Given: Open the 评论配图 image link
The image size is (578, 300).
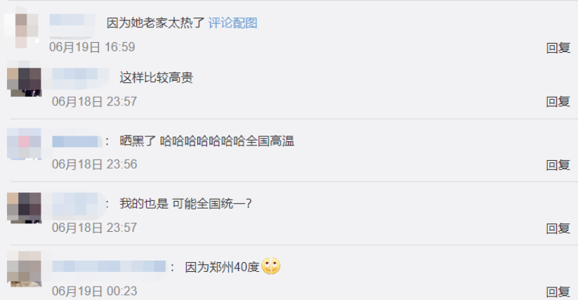Looking at the screenshot, I should coord(232,23).
